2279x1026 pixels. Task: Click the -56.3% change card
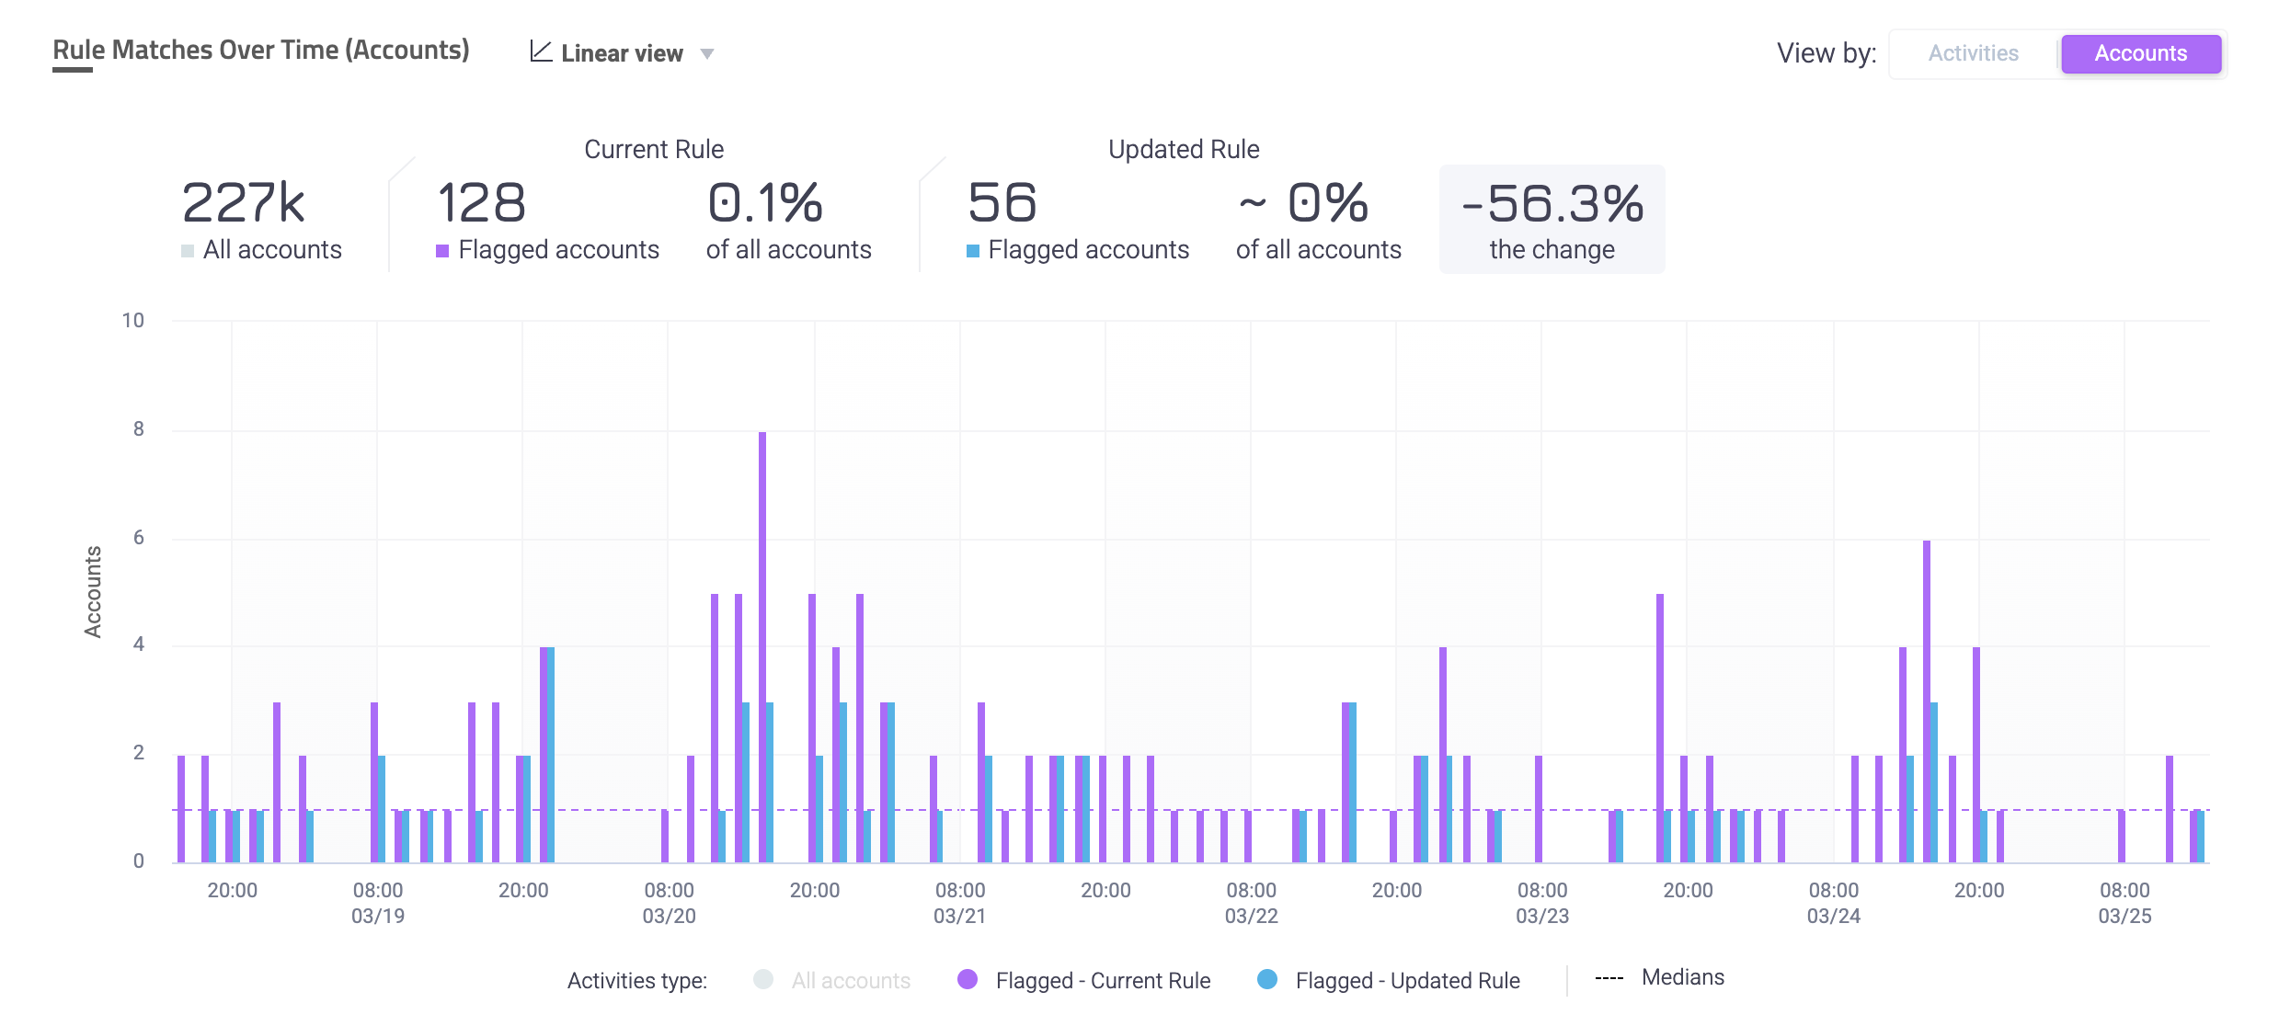[1552, 219]
